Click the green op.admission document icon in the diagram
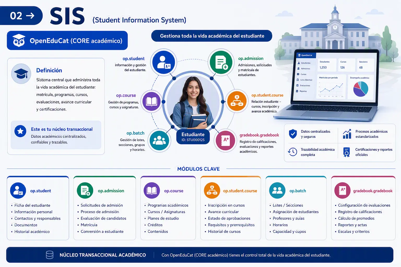Viewport: 401px width, 267px height. 221,62
